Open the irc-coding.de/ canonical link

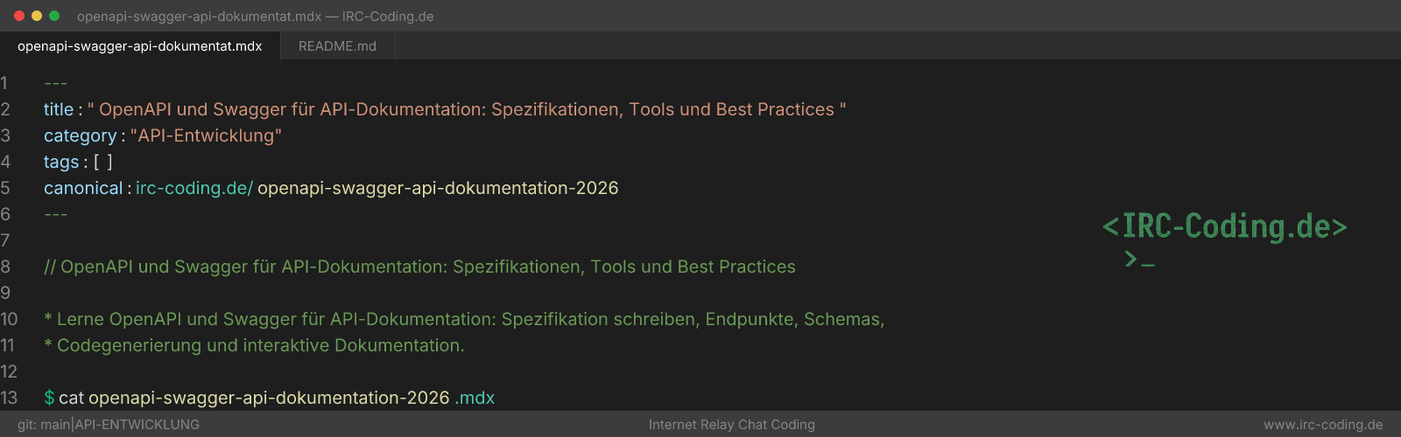click(194, 188)
